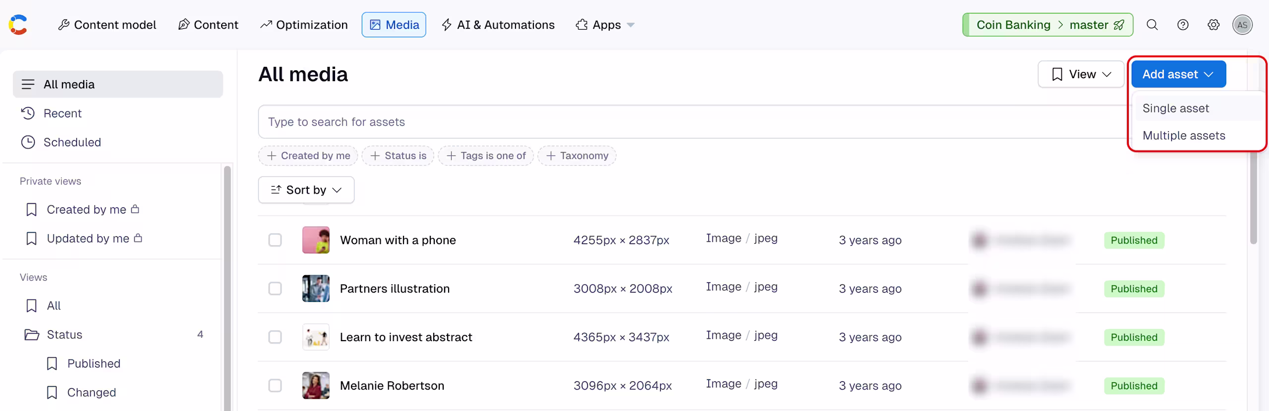The width and height of the screenshot is (1269, 411).
Task: Click the rocket icon beside master
Action: click(x=1119, y=25)
